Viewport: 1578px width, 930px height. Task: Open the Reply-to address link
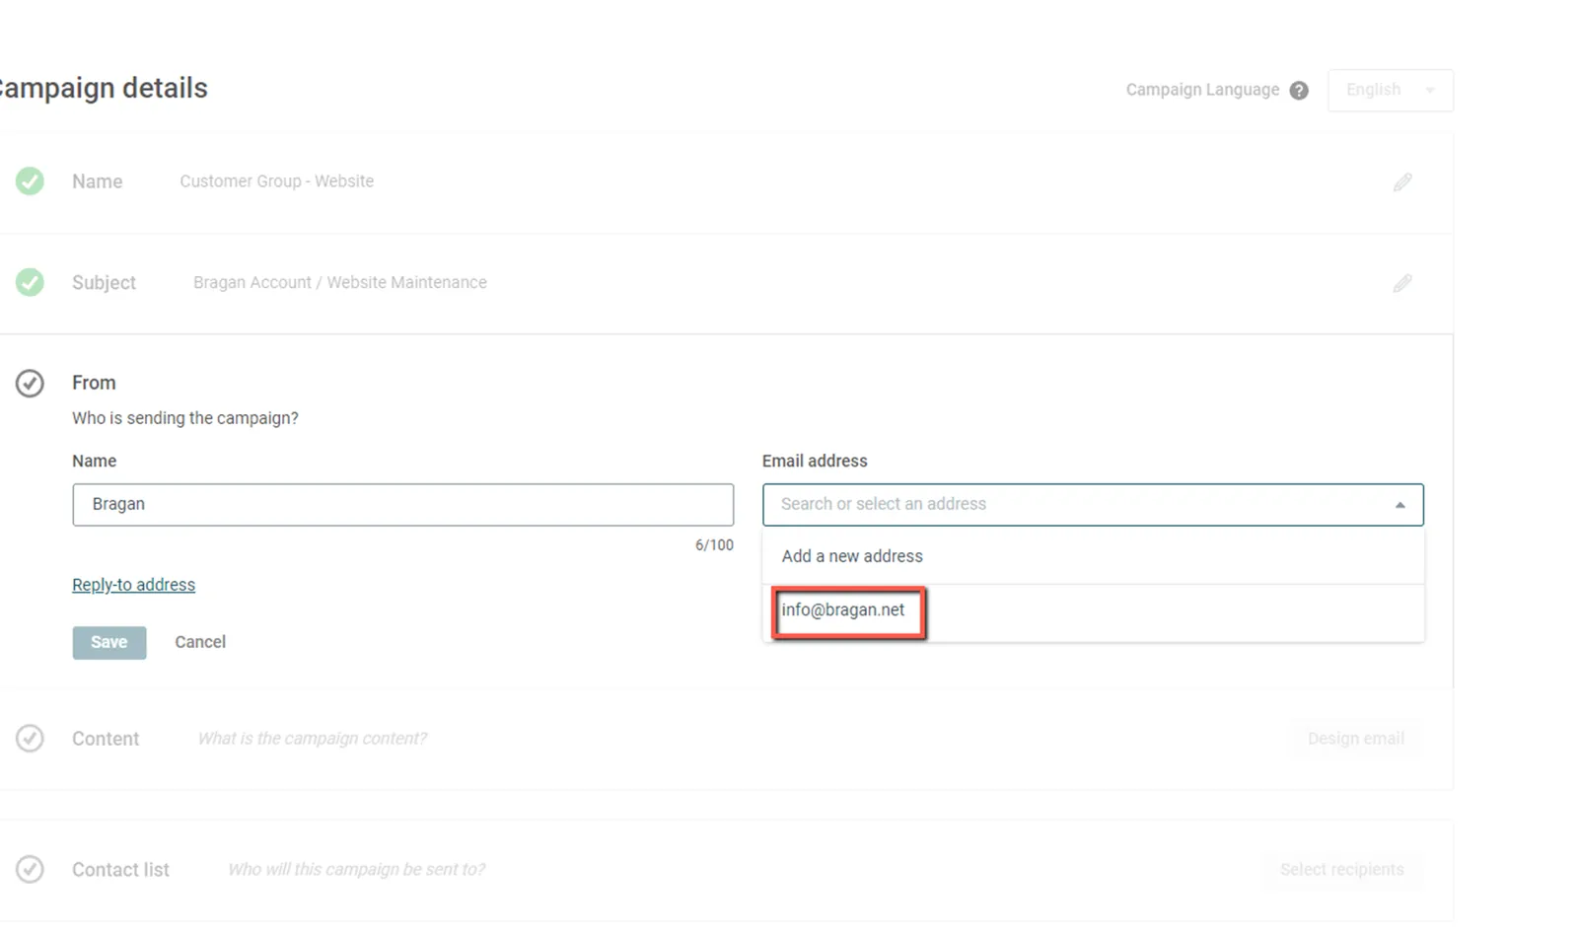(x=133, y=585)
